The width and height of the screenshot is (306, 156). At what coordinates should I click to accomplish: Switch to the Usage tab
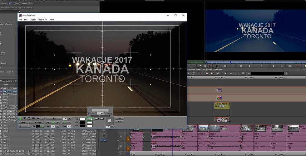[x=24, y=3]
